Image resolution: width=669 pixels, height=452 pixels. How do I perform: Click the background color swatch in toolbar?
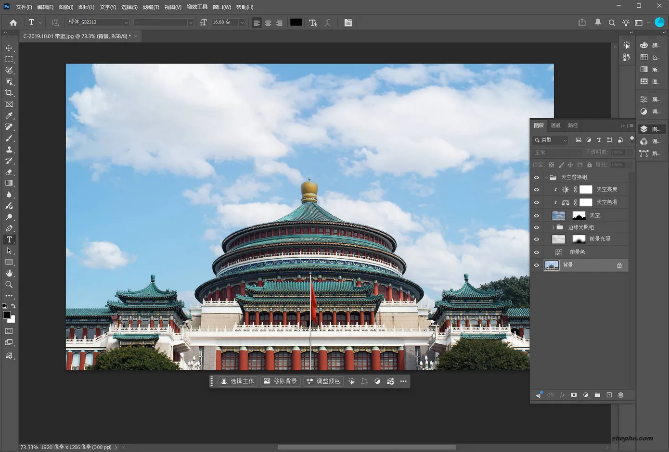tap(13, 320)
